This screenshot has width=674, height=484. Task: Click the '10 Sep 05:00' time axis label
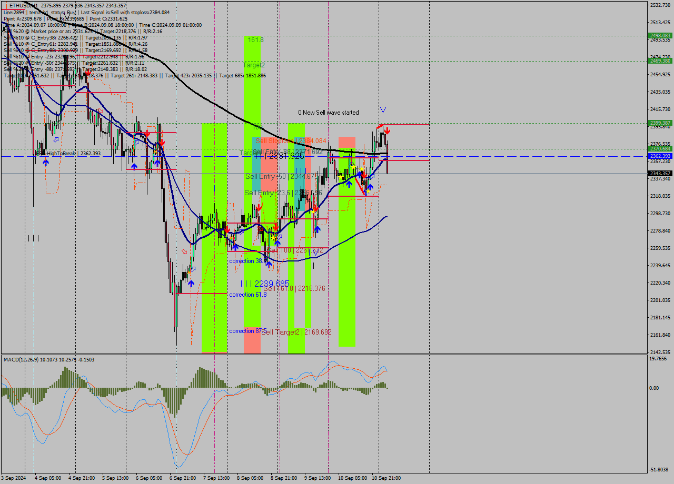click(x=352, y=478)
